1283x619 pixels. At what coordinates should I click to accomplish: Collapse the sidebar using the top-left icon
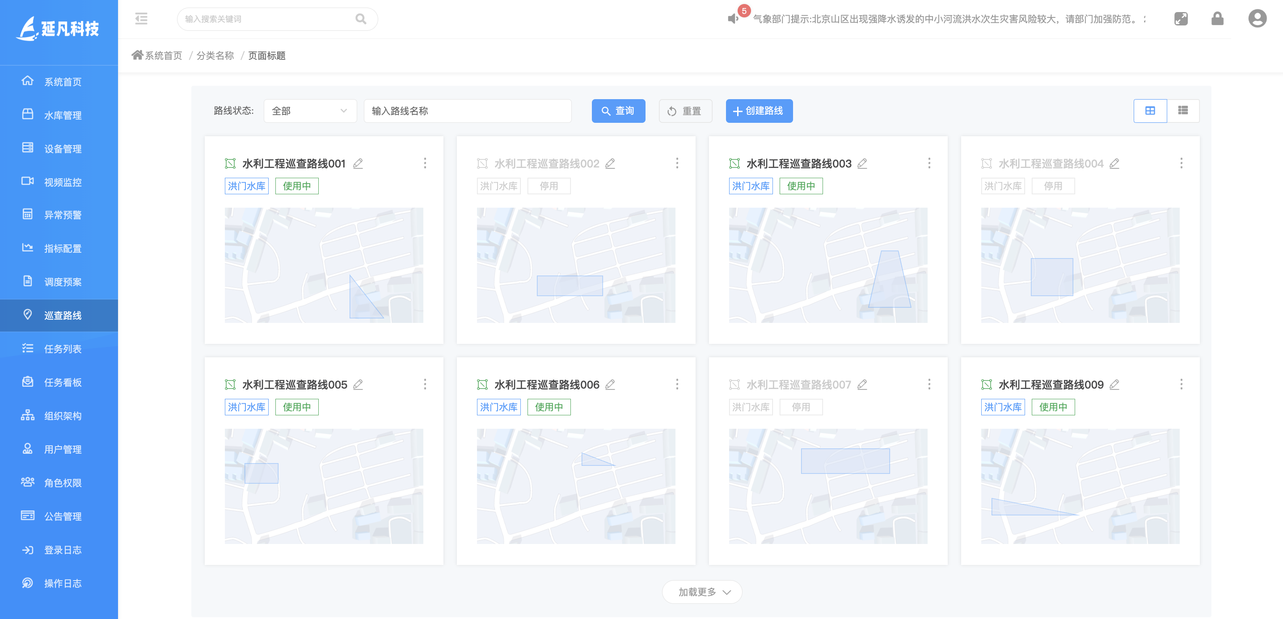pos(141,18)
